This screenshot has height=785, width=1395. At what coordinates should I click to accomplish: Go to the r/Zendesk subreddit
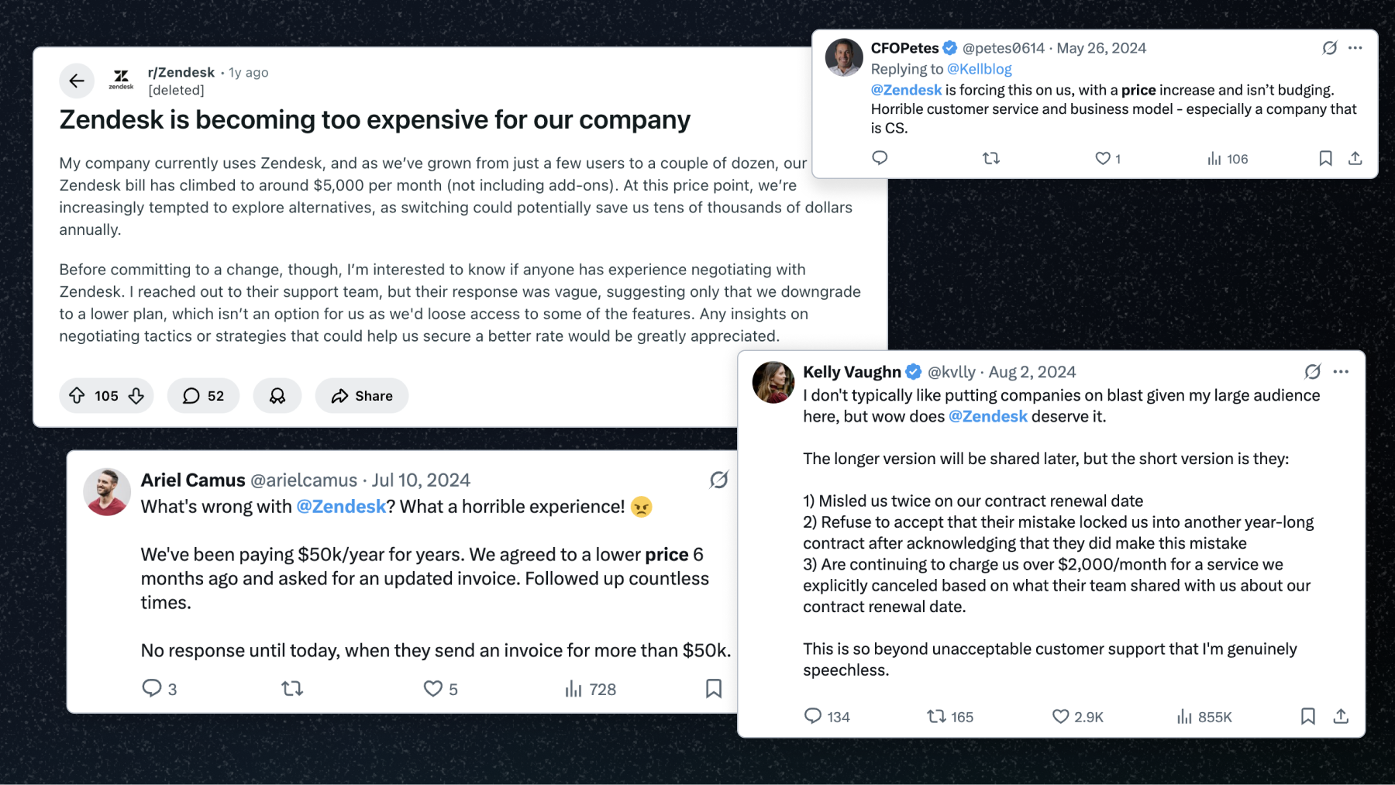pos(181,72)
